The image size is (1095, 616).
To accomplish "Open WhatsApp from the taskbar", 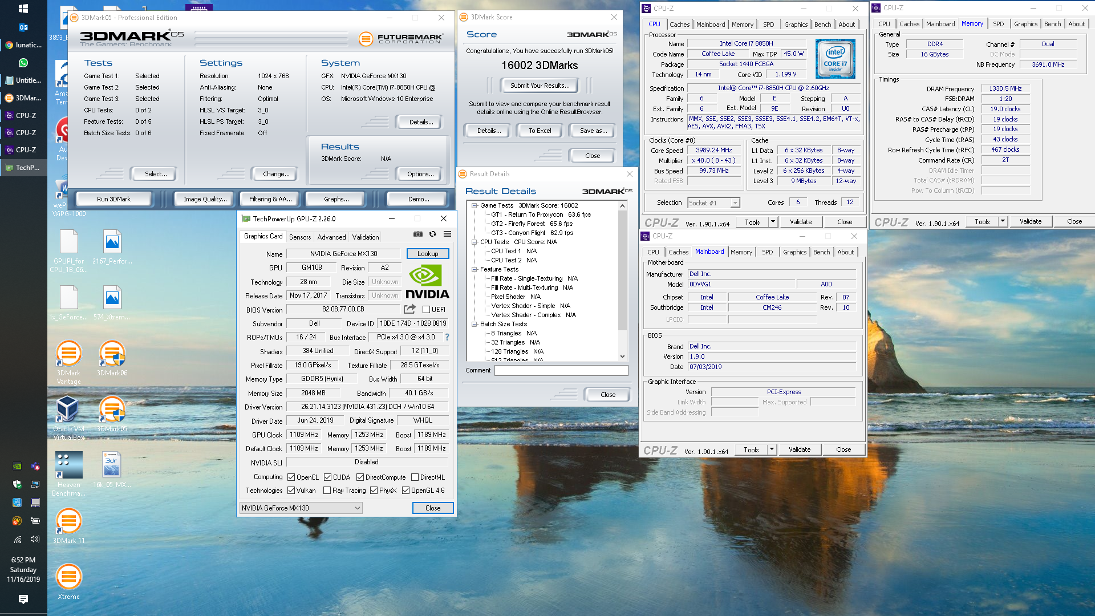I will coord(23,63).
